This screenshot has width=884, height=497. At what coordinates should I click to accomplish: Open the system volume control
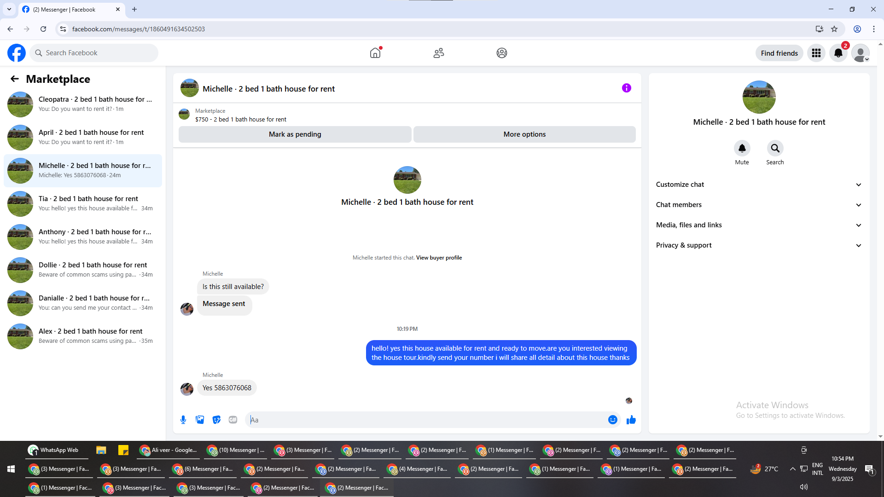804,487
